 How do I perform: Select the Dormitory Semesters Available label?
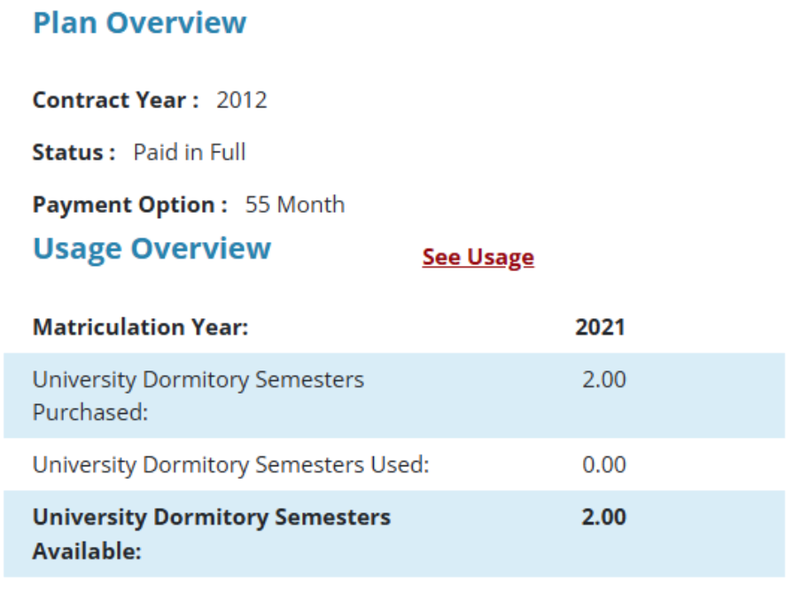click(211, 534)
